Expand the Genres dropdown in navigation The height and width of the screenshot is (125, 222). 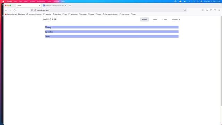coord(176,19)
